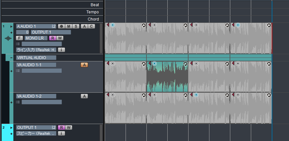
Task: Click the record arm button on A:AUDIO 1
Action: [61, 26]
